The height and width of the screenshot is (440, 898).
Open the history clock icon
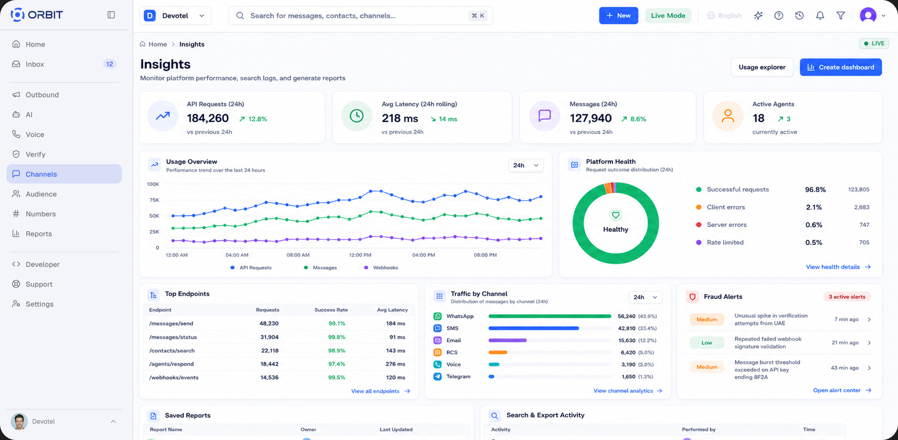point(799,16)
